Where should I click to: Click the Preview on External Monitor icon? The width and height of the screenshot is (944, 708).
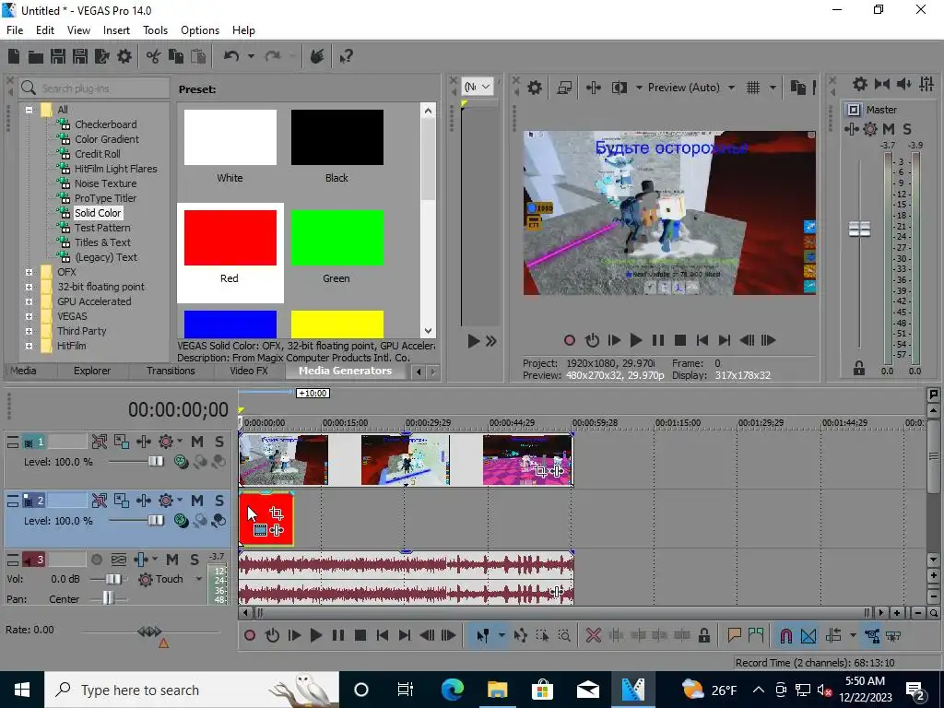point(564,88)
